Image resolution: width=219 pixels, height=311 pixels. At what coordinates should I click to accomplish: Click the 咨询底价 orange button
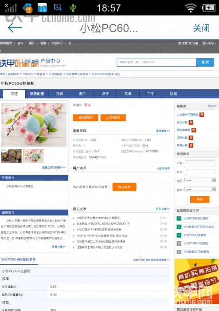tap(86, 117)
